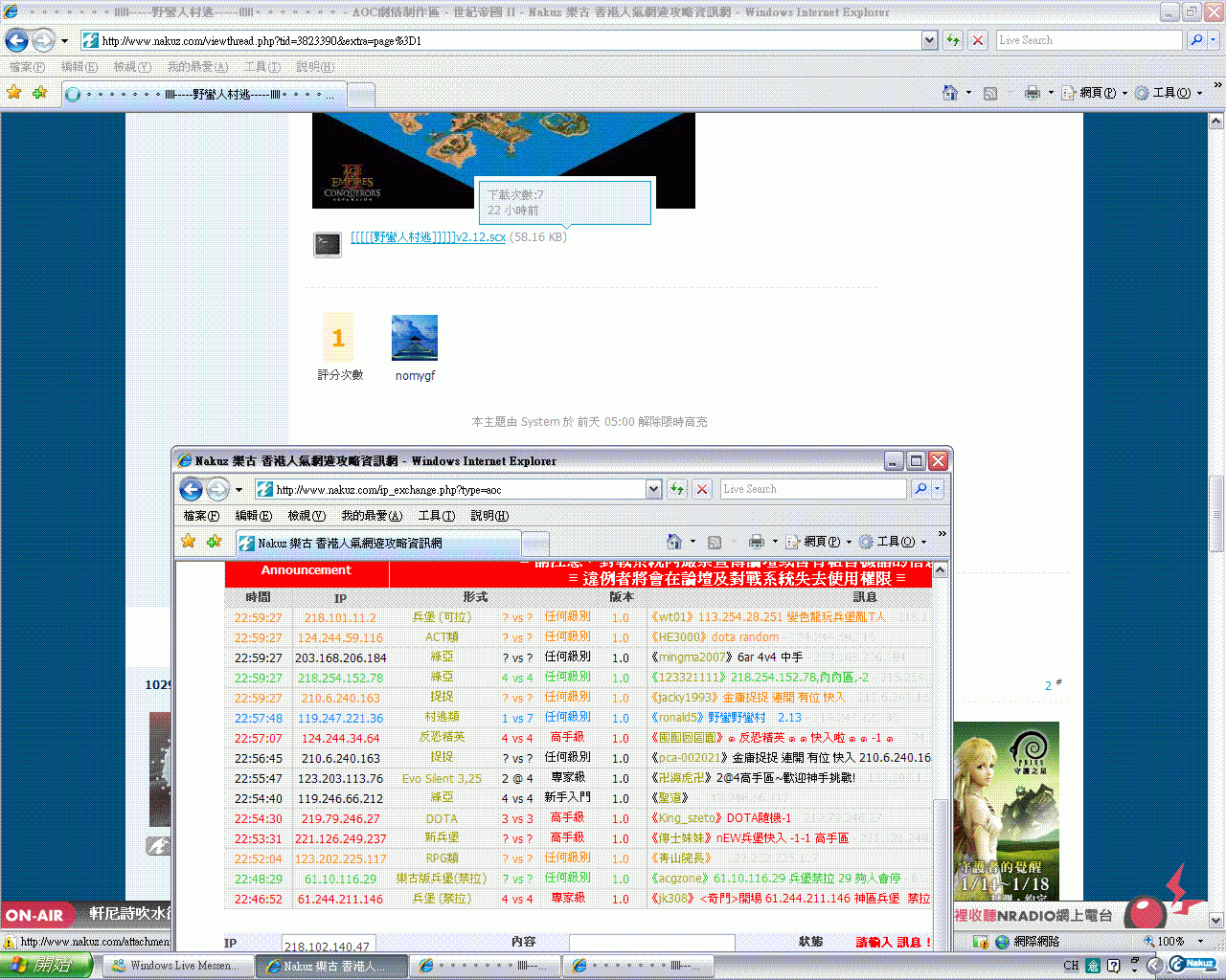Open 檔案(F) menu in main window
Screen dimensions: 1226x980
click(x=27, y=67)
